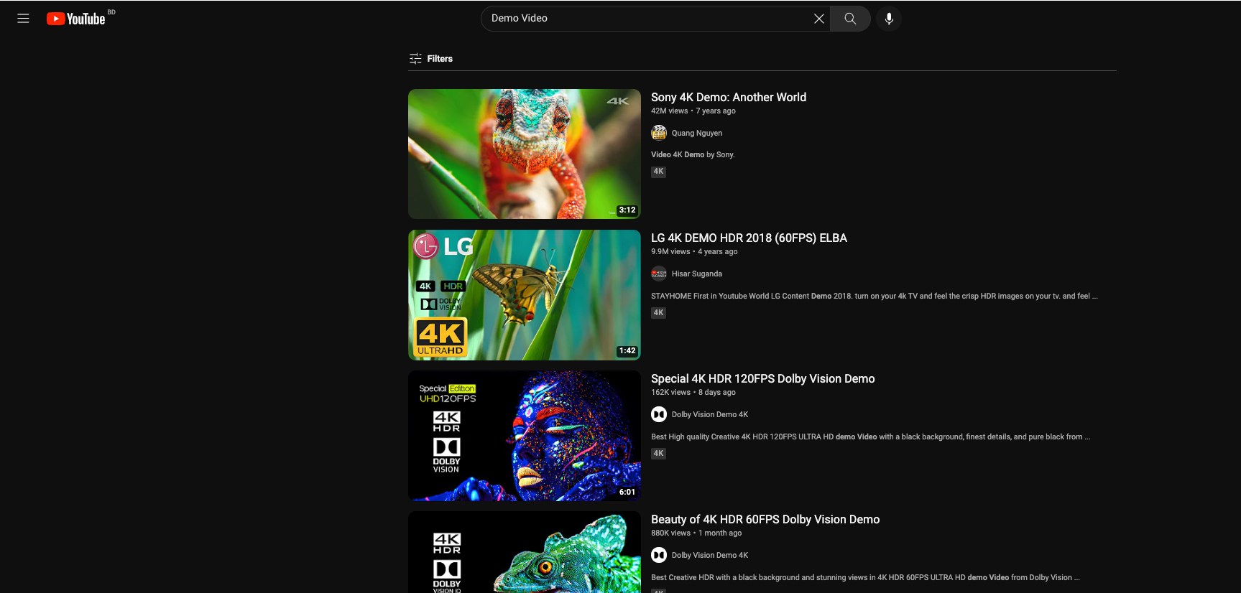Click '162K views' metadata text

[x=670, y=392]
